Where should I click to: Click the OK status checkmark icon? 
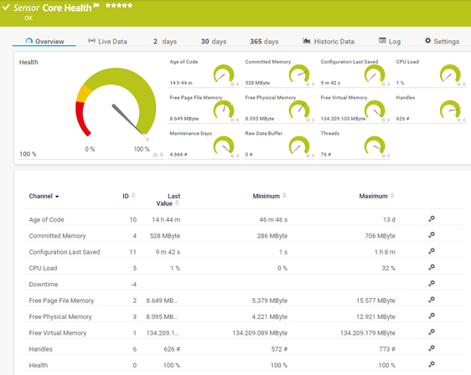pyautogui.click(x=6, y=7)
